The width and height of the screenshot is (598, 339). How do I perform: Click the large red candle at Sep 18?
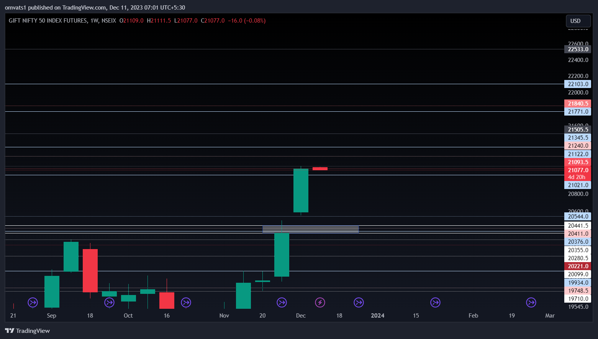pyautogui.click(x=90, y=271)
